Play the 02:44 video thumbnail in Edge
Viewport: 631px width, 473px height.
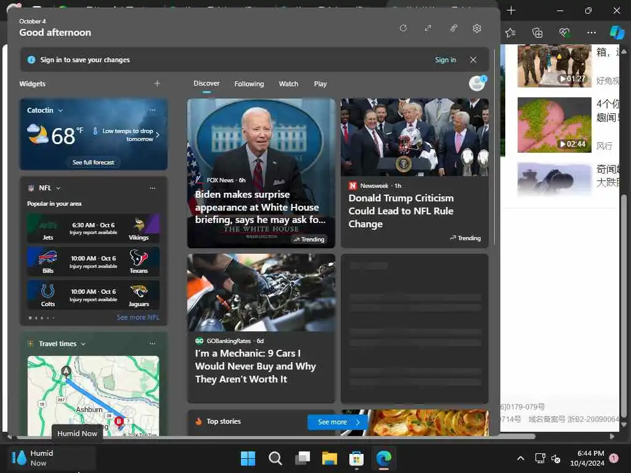pyautogui.click(x=554, y=124)
